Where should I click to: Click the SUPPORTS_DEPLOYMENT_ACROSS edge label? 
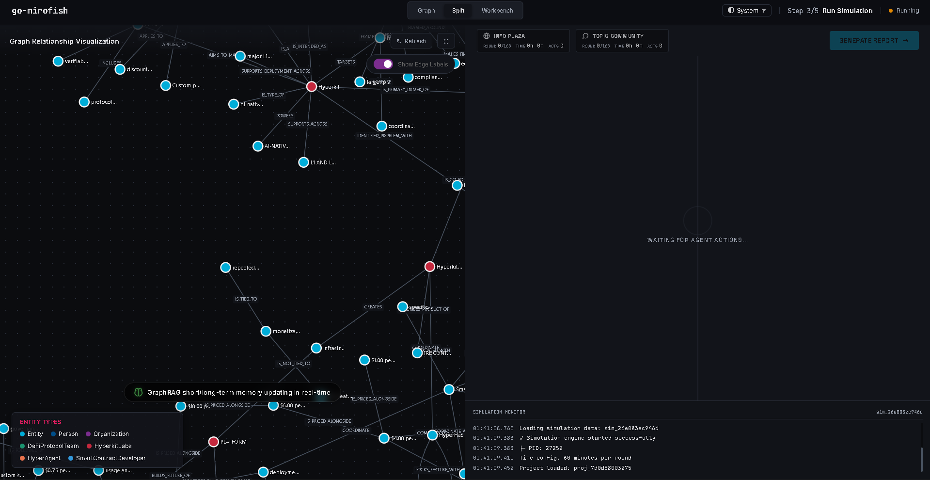point(276,71)
